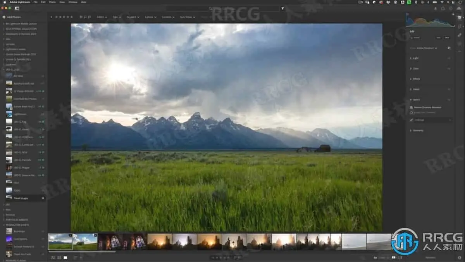The height and width of the screenshot is (262, 465).
Task: Open the View menu
Action: 62,2
